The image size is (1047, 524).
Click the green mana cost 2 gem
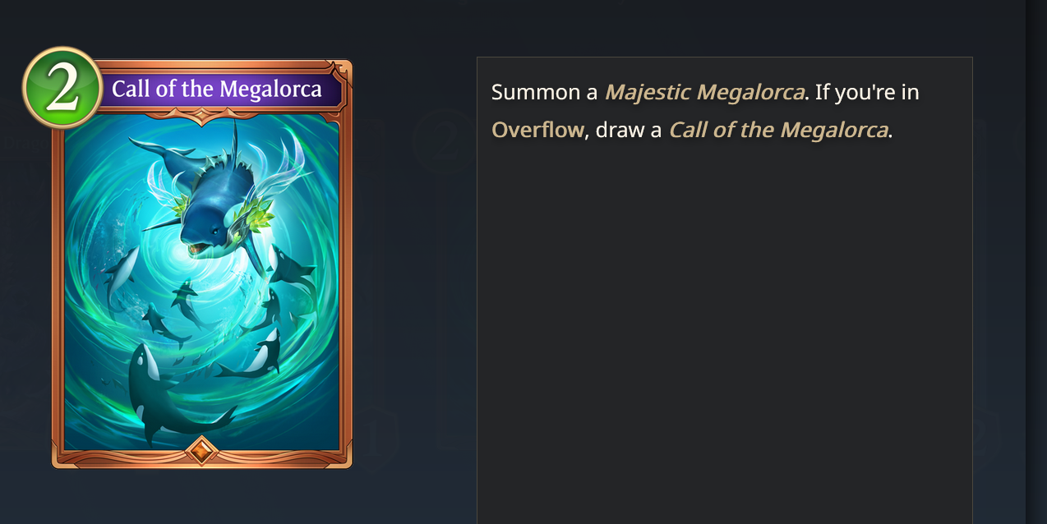(62, 88)
